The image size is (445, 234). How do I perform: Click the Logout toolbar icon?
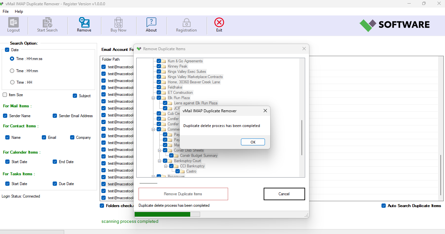(x=13, y=22)
